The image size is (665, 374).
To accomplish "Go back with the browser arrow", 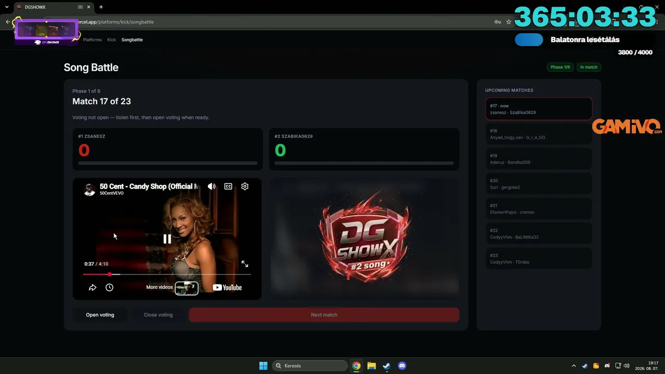I will (x=8, y=22).
